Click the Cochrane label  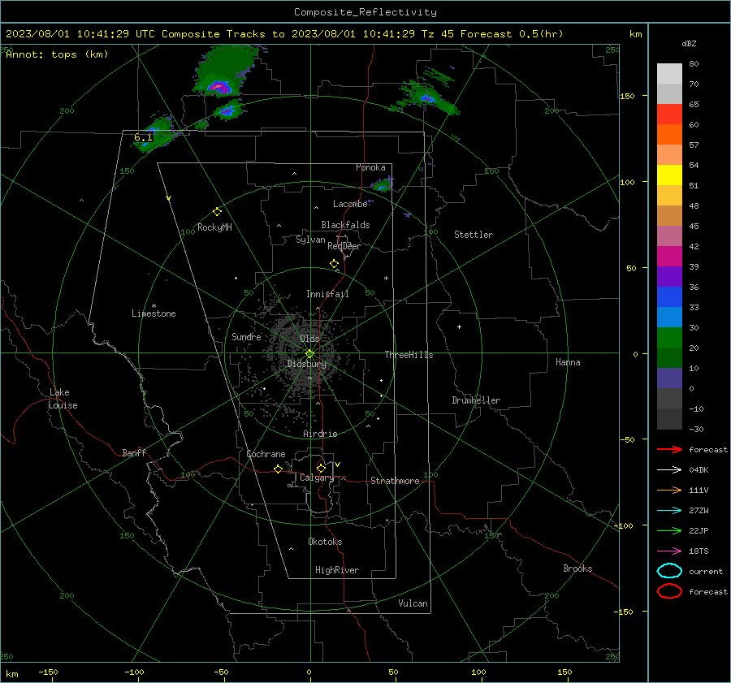[x=266, y=454]
